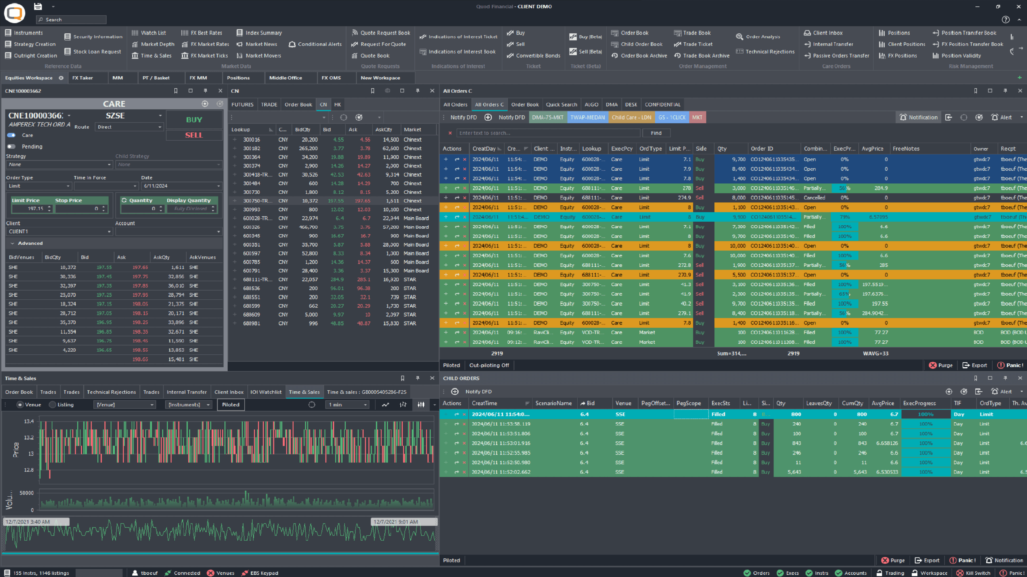Collapse the Advanced section

(12, 243)
